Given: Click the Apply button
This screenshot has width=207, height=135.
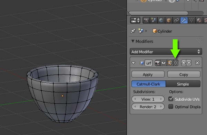Looking at the screenshot, I should coord(148,75).
